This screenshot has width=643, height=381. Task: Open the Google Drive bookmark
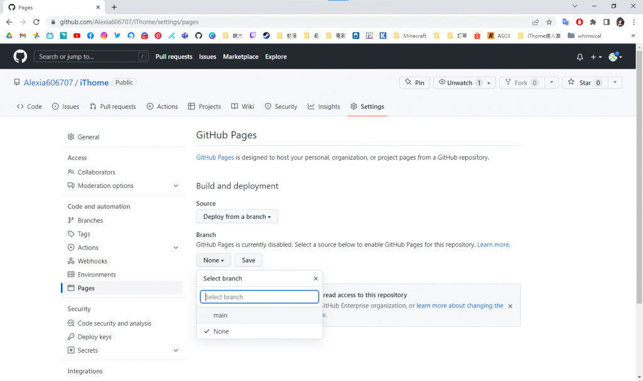9,36
